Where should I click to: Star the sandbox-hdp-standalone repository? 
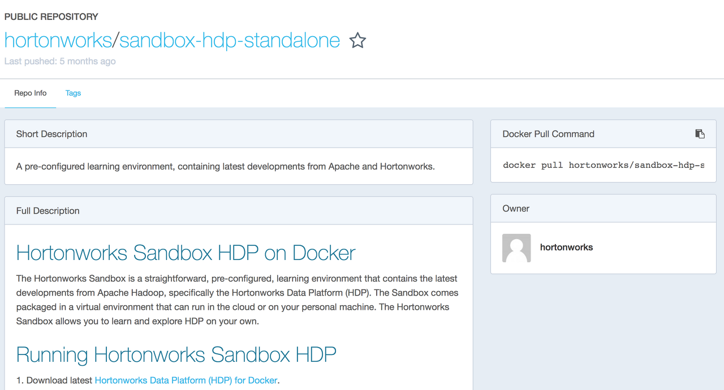(357, 41)
